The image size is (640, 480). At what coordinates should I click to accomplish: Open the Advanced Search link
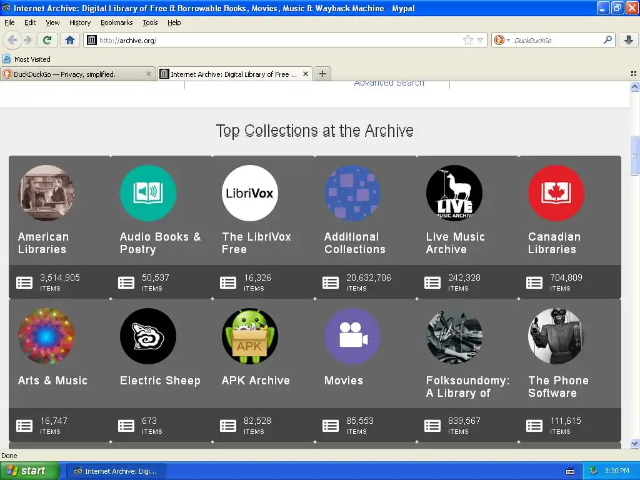tap(389, 83)
